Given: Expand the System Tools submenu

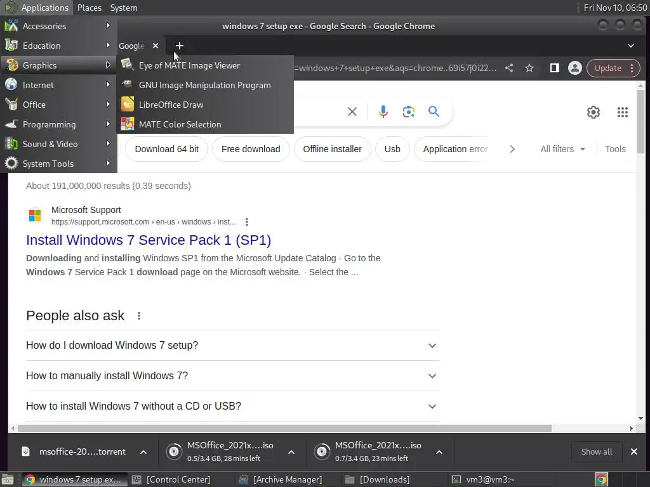Looking at the screenshot, I should click(58, 164).
